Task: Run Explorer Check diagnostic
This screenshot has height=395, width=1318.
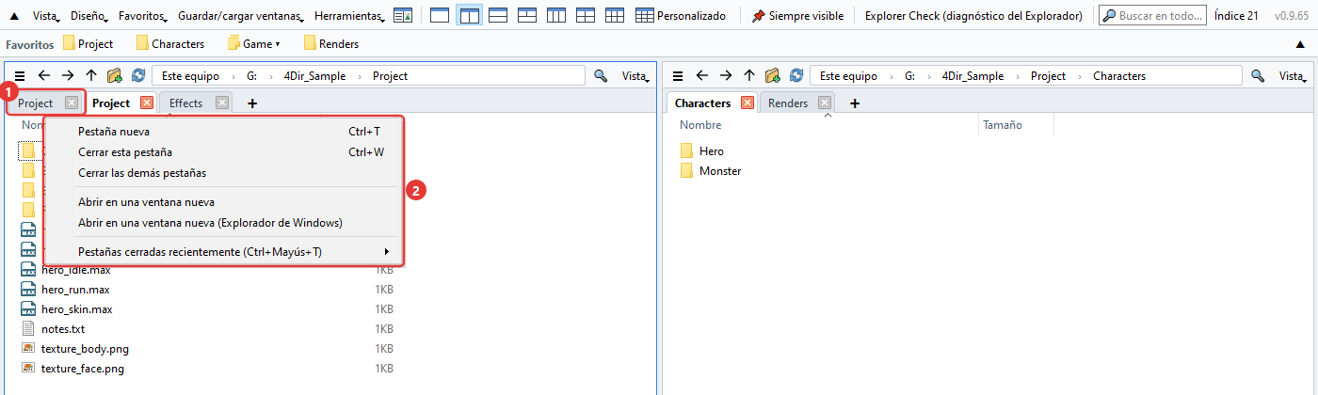Action: tap(973, 16)
